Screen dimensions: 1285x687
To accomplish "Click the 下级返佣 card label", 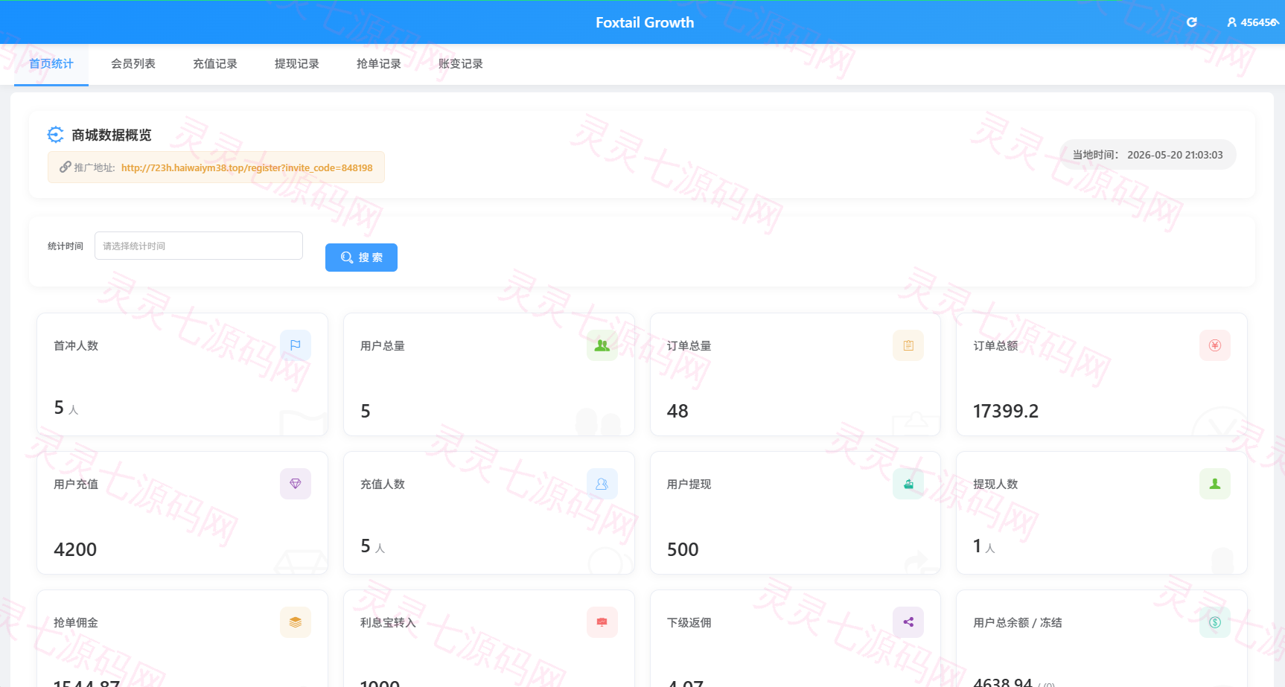I will click(x=689, y=622).
